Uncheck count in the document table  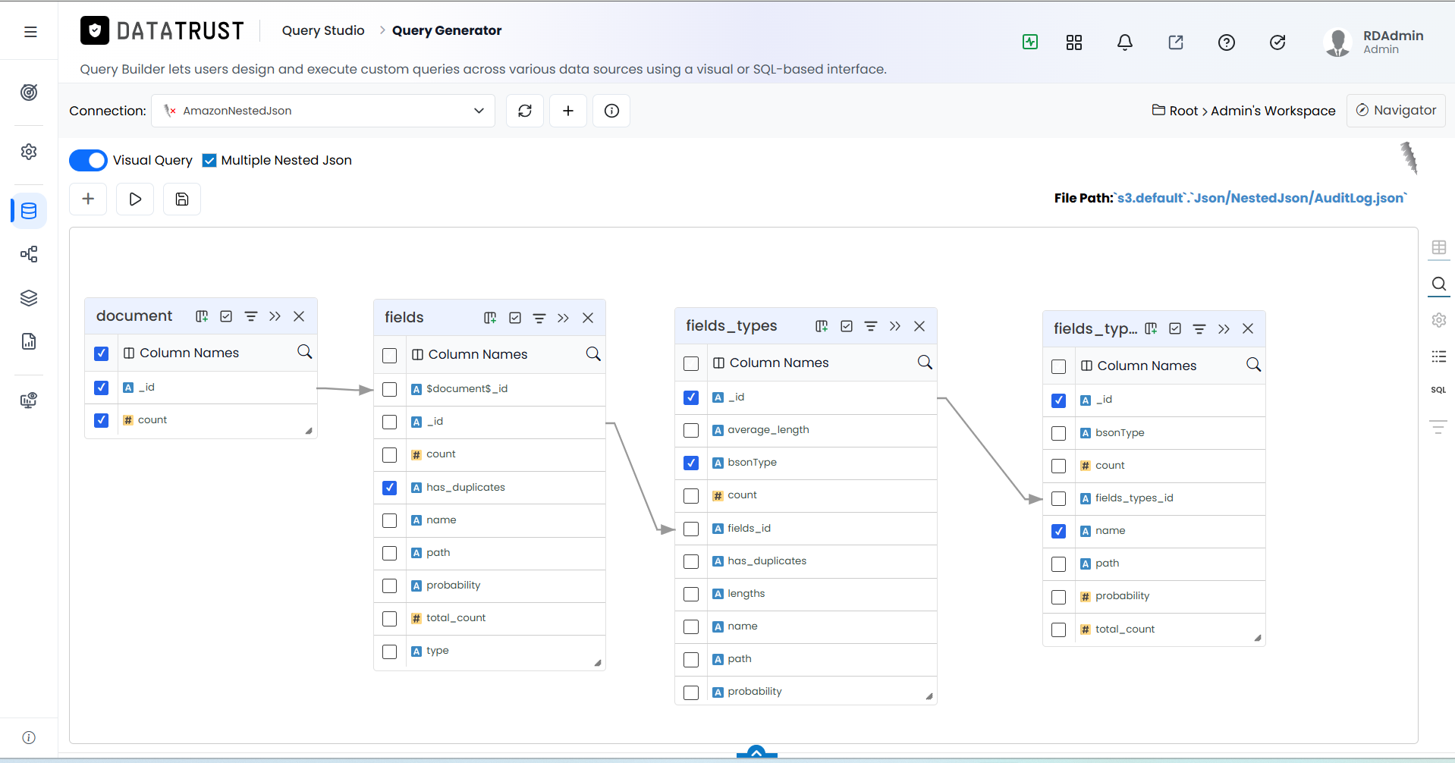101,420
